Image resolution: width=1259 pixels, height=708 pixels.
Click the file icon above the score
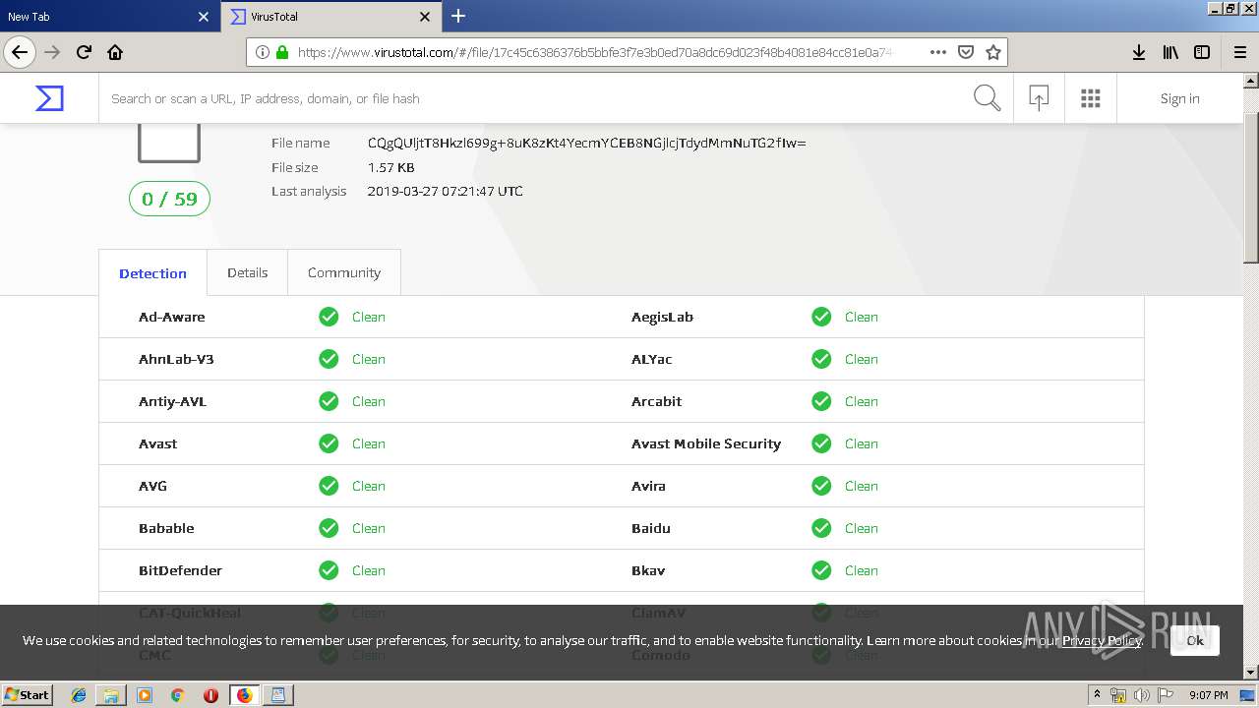pos(169,143)
